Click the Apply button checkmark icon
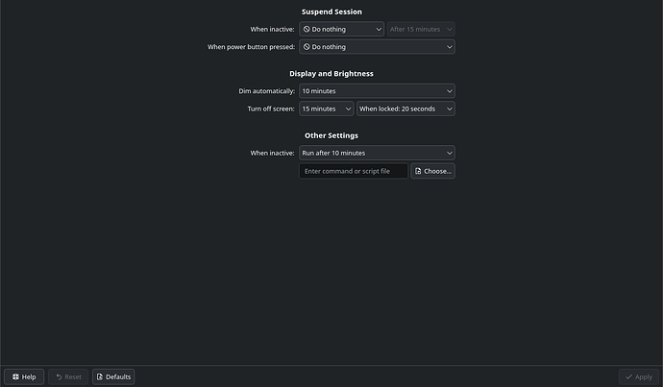 coord(628,377)
